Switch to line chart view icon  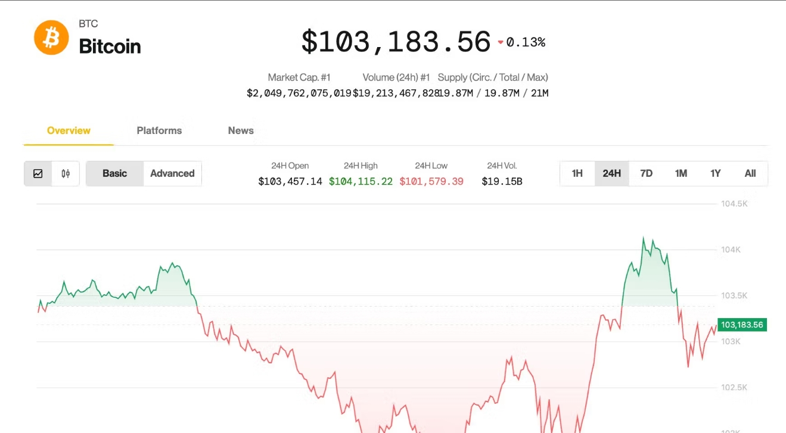tap(38, 173)
